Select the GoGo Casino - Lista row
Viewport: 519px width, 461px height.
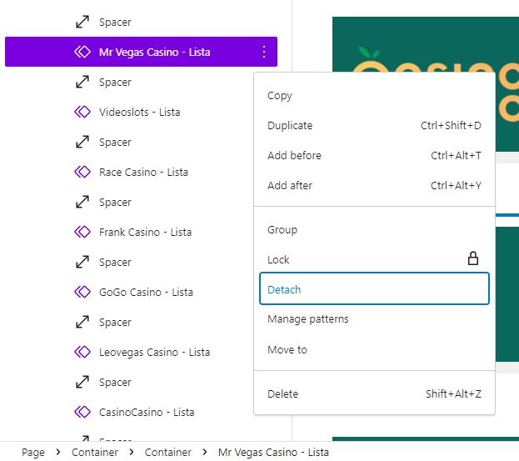(x=141, y=292)
